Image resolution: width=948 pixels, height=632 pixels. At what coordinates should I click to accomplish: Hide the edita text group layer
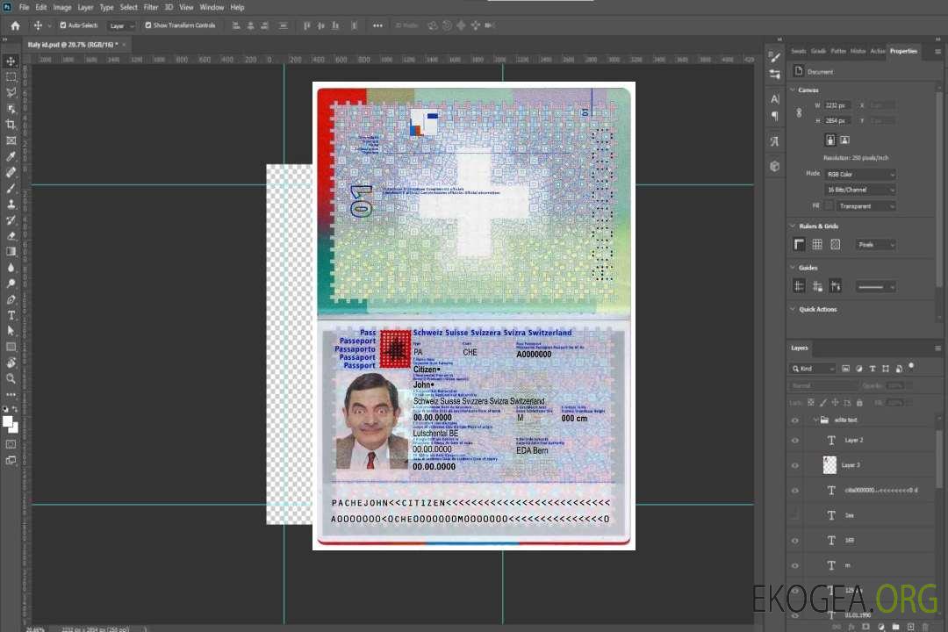click(795, 420)
